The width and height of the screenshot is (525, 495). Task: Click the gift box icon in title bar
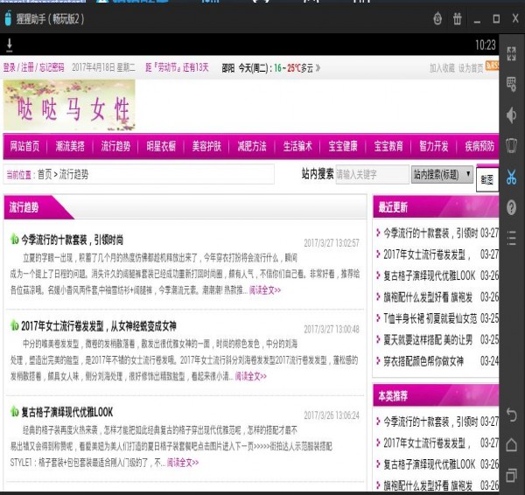[x=457, y=18]
